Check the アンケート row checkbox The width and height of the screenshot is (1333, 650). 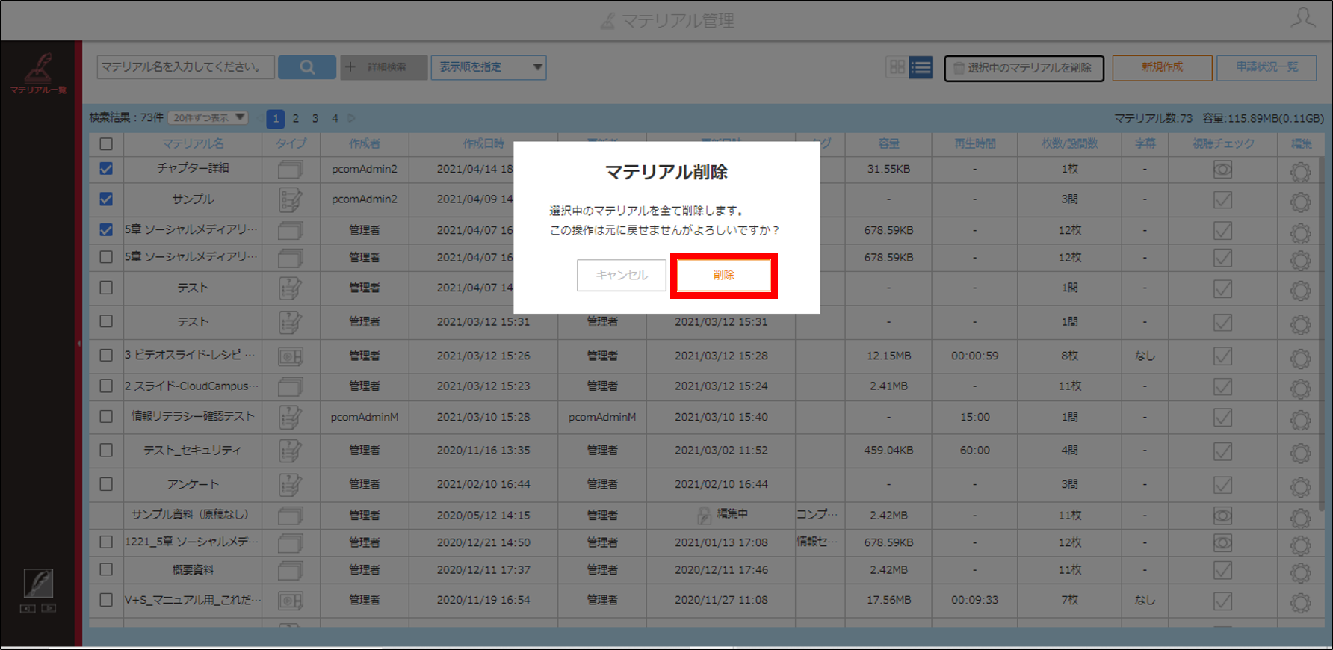pos(106,484)
